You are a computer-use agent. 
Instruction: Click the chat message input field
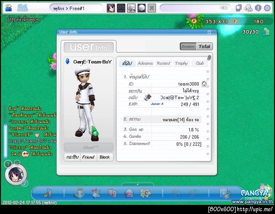pos(195,8)
